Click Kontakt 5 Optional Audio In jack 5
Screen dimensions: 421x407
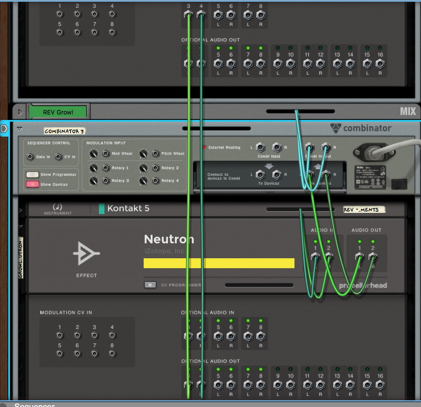pos(218,336)
